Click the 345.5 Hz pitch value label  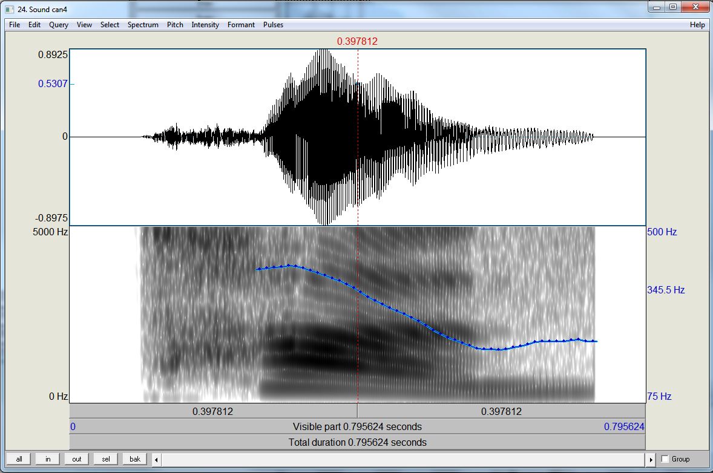click(666, 290)
